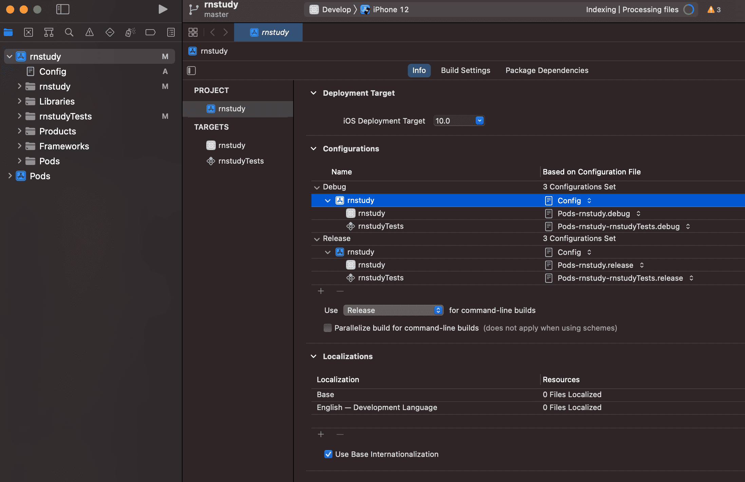Click rnstudy in the jump bar

coord(208,51)
